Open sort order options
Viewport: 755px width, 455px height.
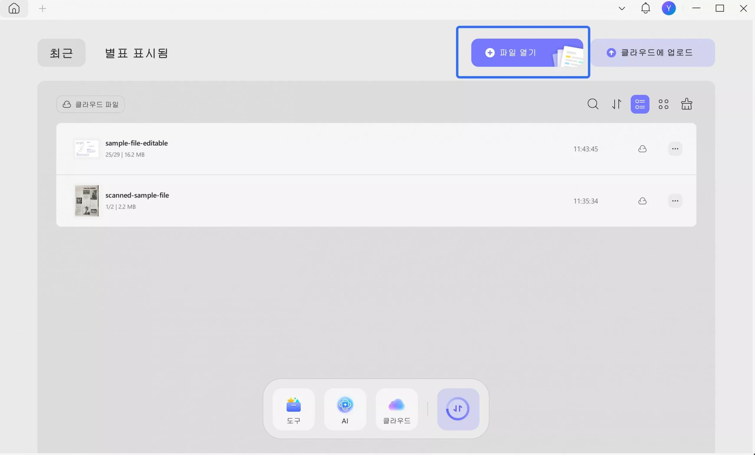616,104
